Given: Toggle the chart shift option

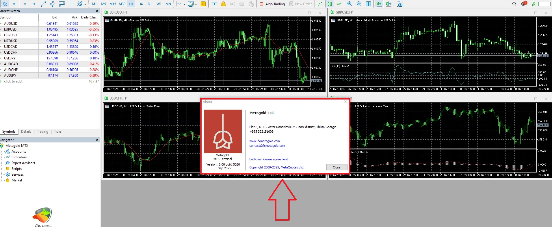Looking at the screenshot, I should [389, 4].
